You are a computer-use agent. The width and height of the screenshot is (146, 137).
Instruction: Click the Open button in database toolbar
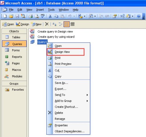click(8, 24)
